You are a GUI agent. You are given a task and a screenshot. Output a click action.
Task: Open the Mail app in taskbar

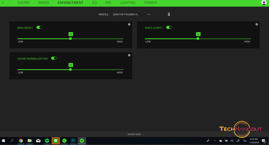click(x=38, y=141)
